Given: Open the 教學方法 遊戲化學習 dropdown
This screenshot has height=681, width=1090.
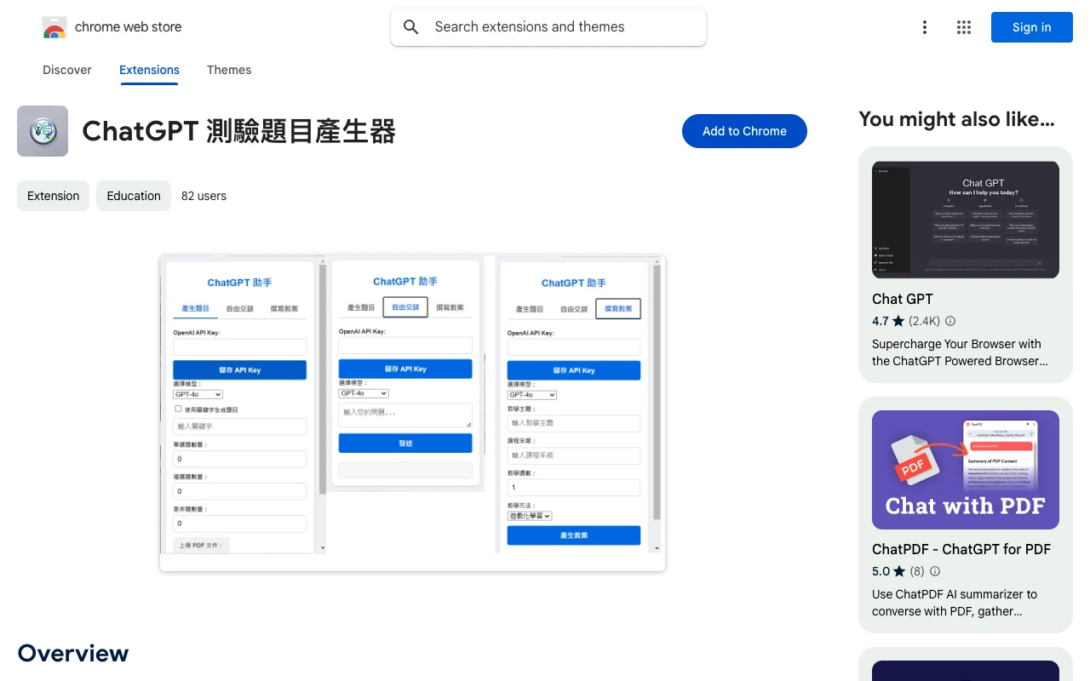Looking at the screenshot, I should click(x=530, y=516).
